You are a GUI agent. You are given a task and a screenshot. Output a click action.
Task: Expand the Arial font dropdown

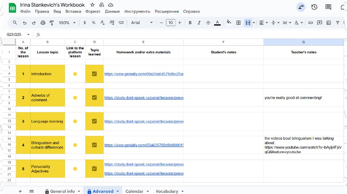coord(142,23)
